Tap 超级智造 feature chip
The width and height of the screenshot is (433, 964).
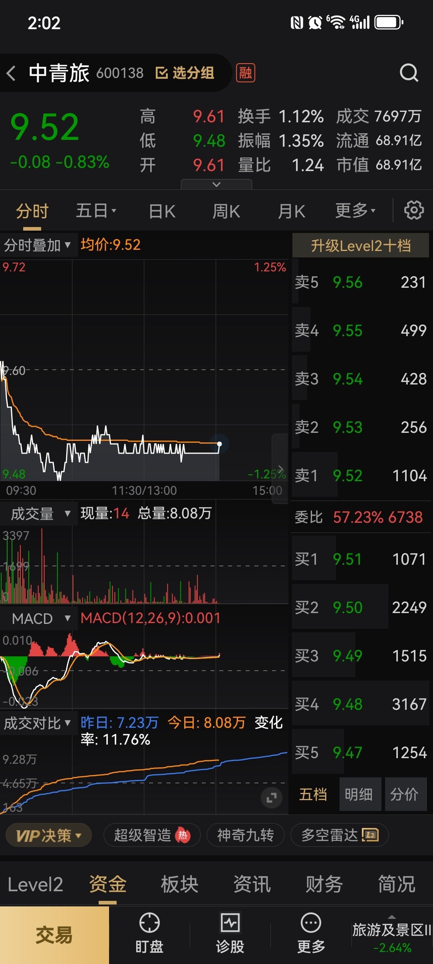(152, 835)
